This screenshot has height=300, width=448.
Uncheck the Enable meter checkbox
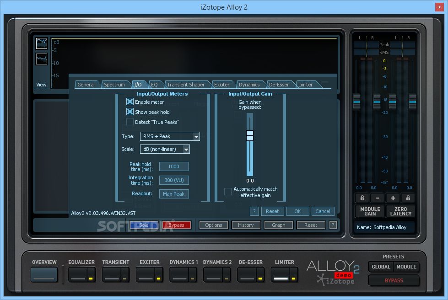click(130, 102)
